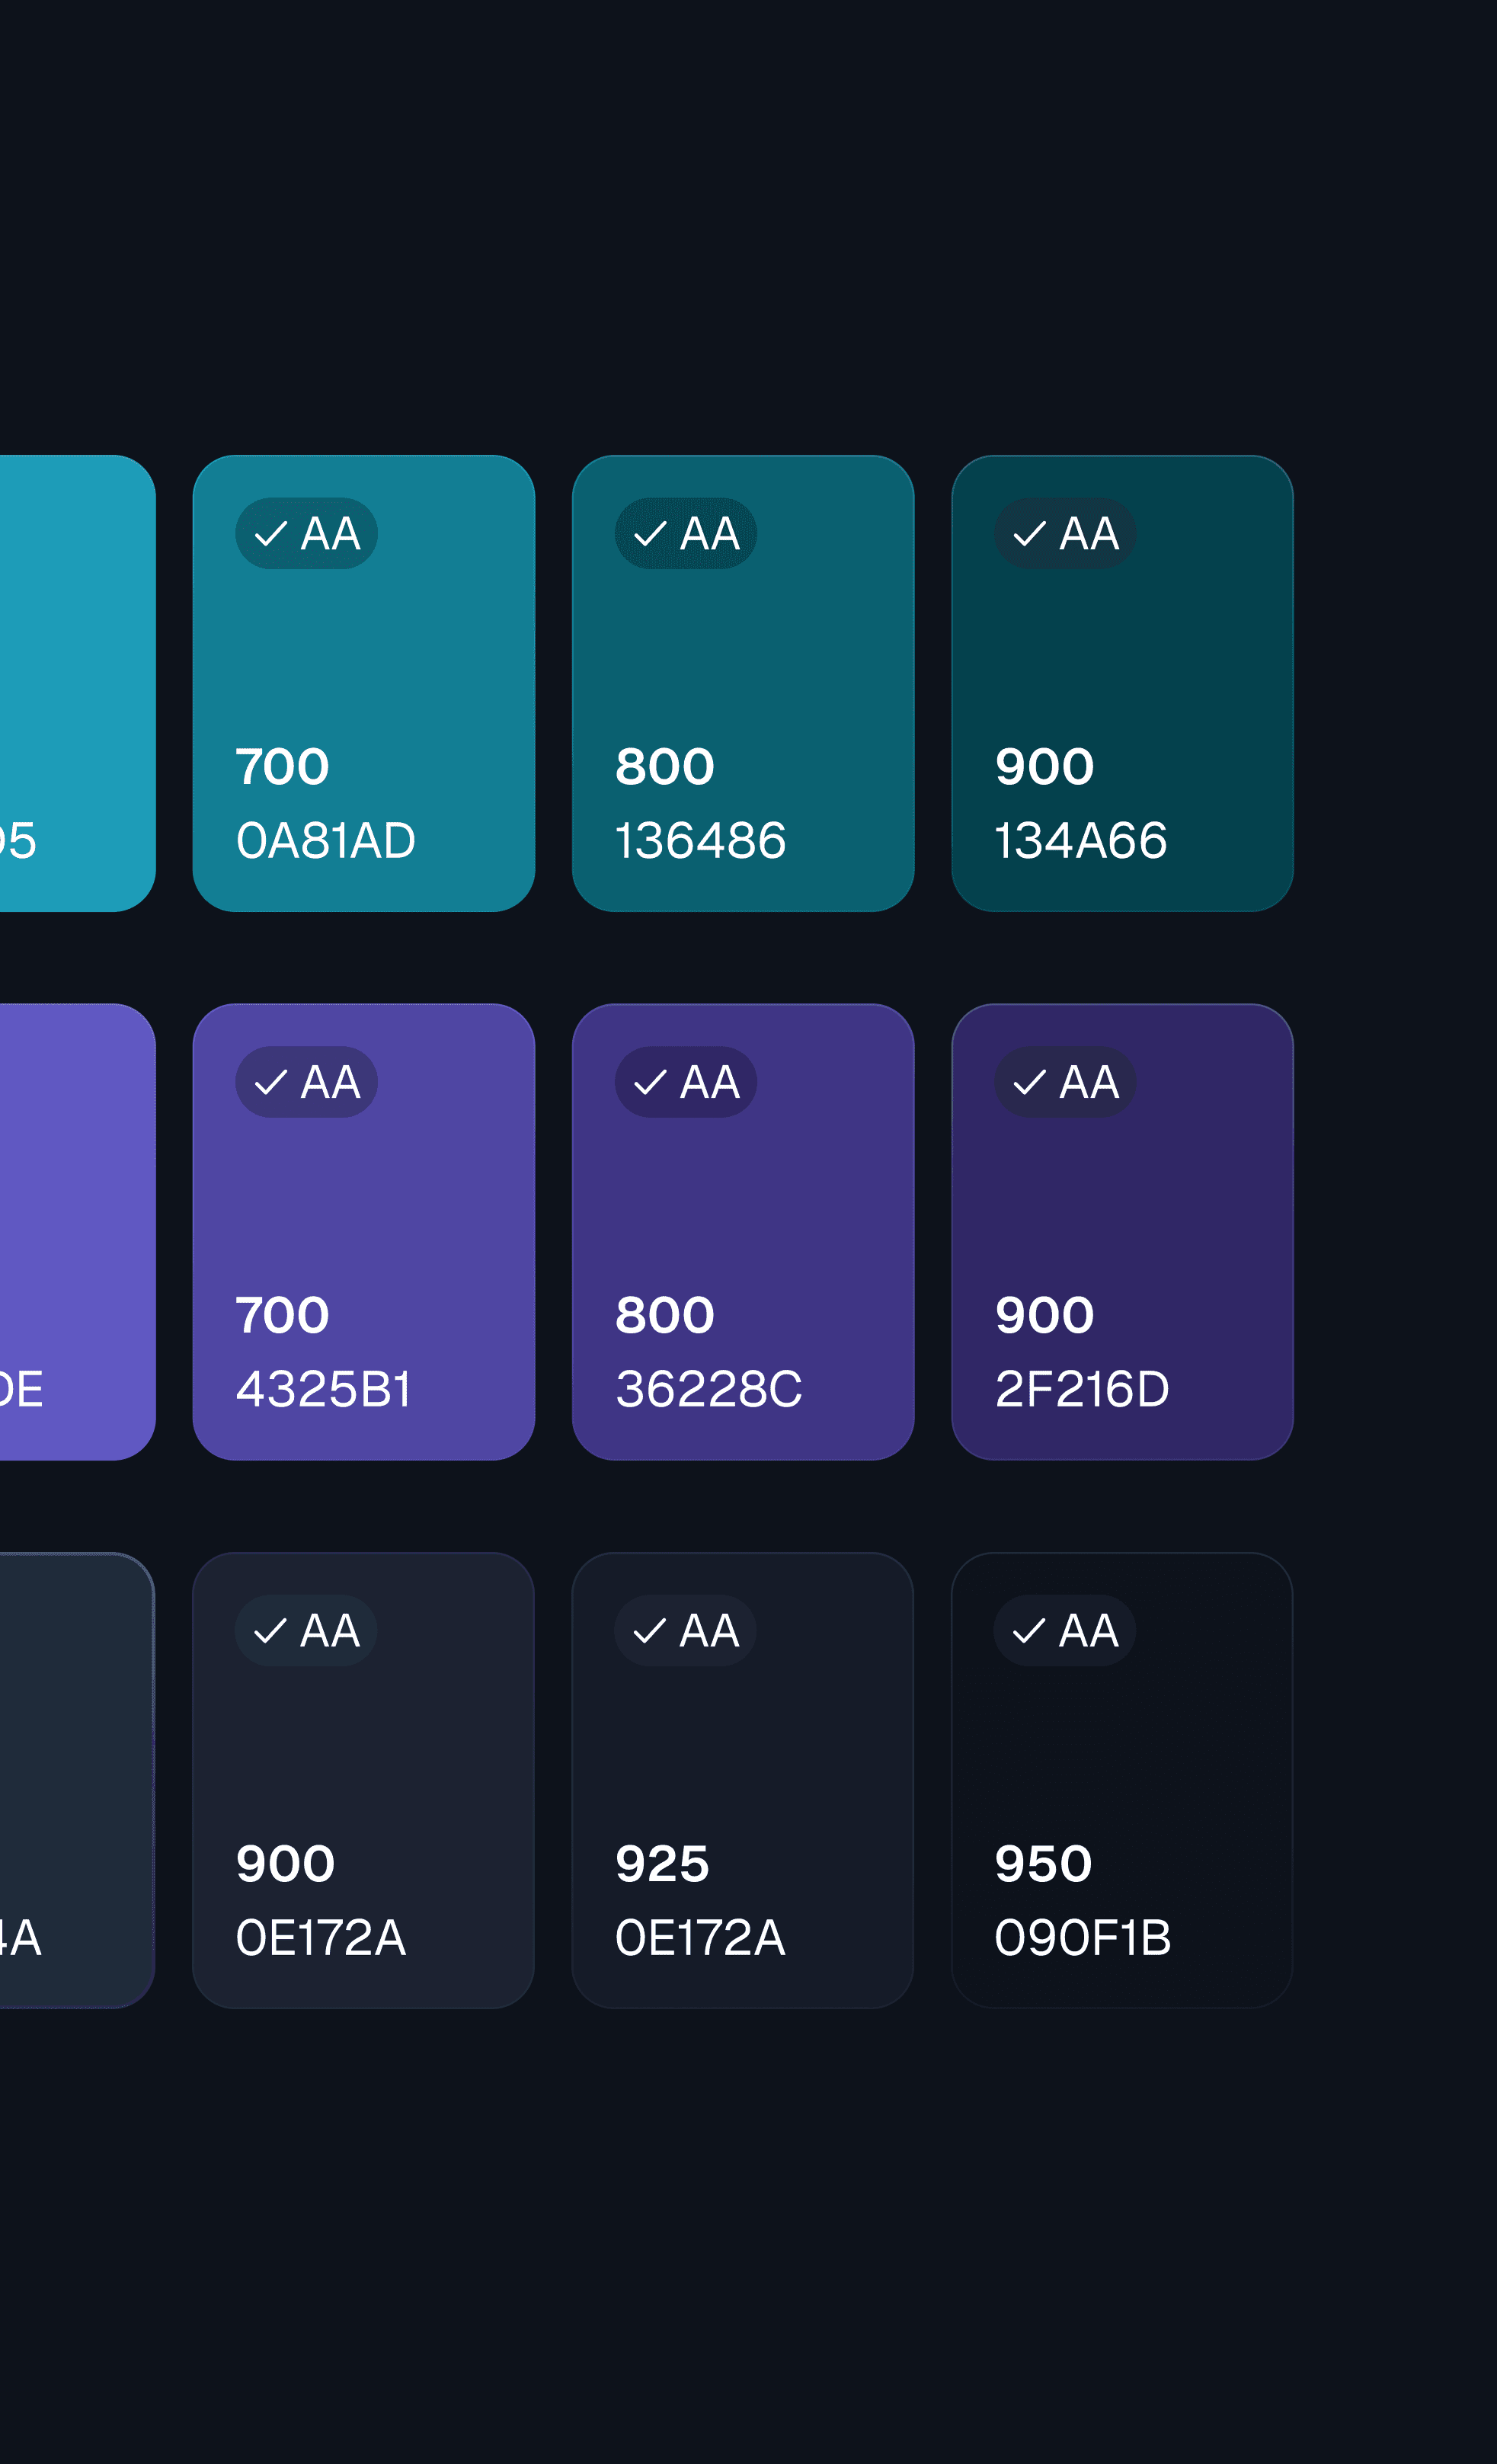Screen dimensions: 1497x2464
Task: Click the AA checkmark on navy 950 card
Action: pyautogui.click(x=1065, y=1631)
